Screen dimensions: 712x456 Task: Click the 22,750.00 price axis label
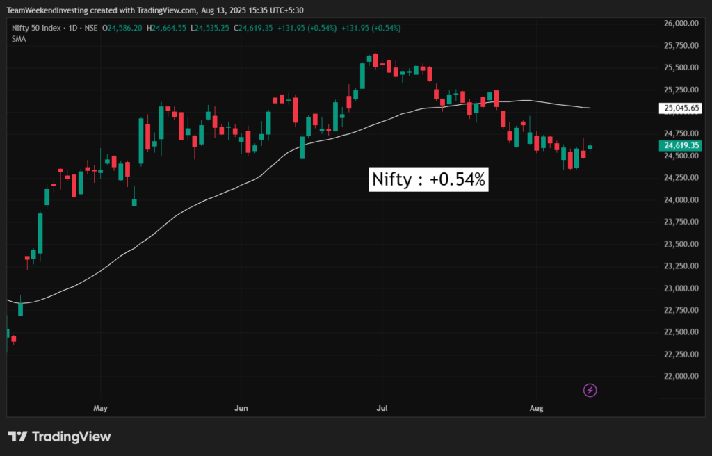(x=681, y=310)
